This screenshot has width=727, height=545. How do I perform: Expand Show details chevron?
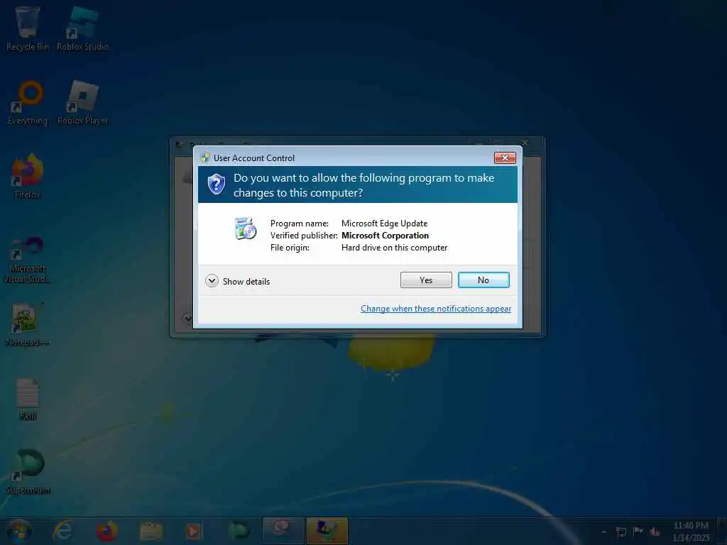tap(212, 281)
